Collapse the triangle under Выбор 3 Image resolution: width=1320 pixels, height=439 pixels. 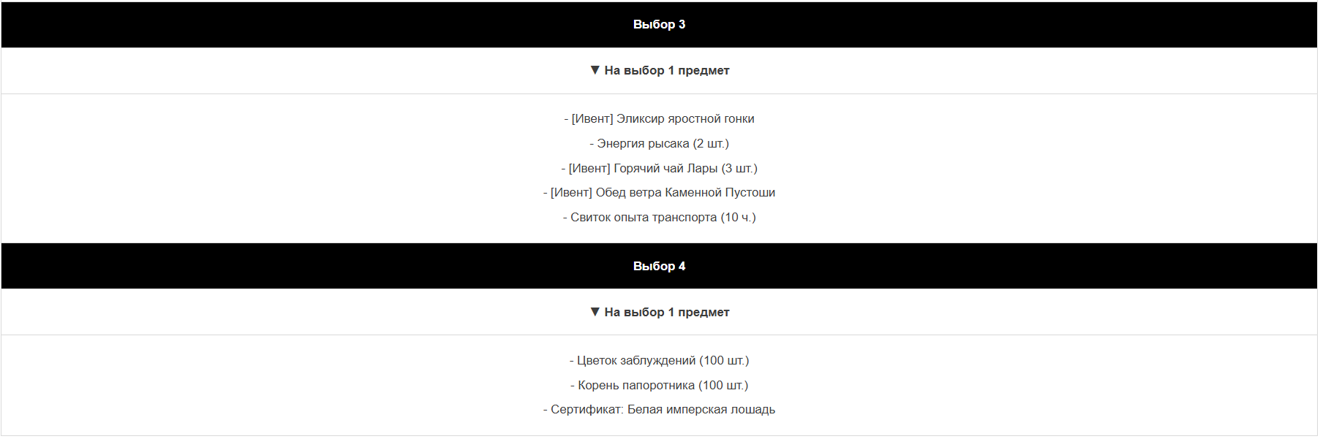pos(595,70)
